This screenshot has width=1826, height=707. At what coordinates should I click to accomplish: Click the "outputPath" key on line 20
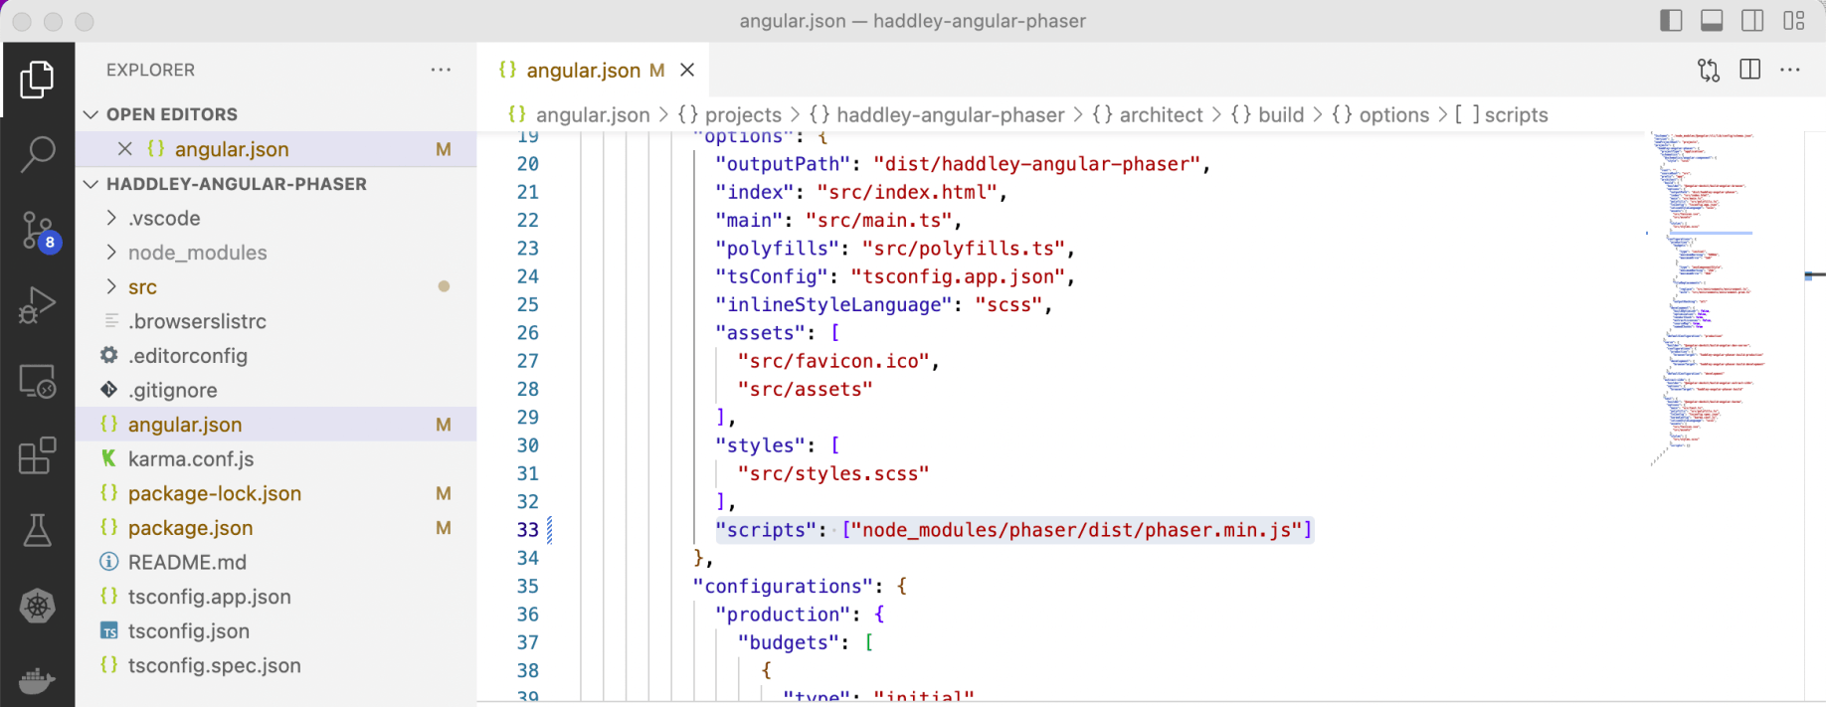pyautogui.click(x=783, y=164)
